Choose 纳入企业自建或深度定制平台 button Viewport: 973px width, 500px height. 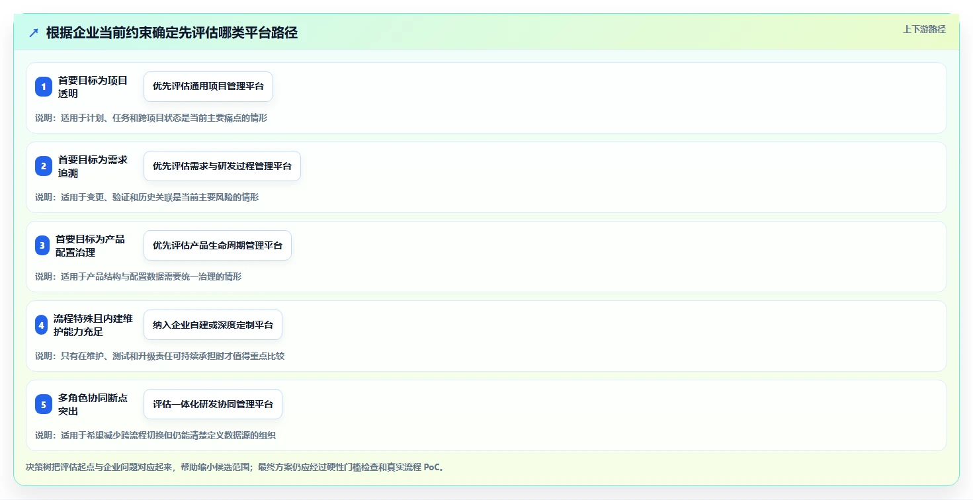tap(213, 325)
